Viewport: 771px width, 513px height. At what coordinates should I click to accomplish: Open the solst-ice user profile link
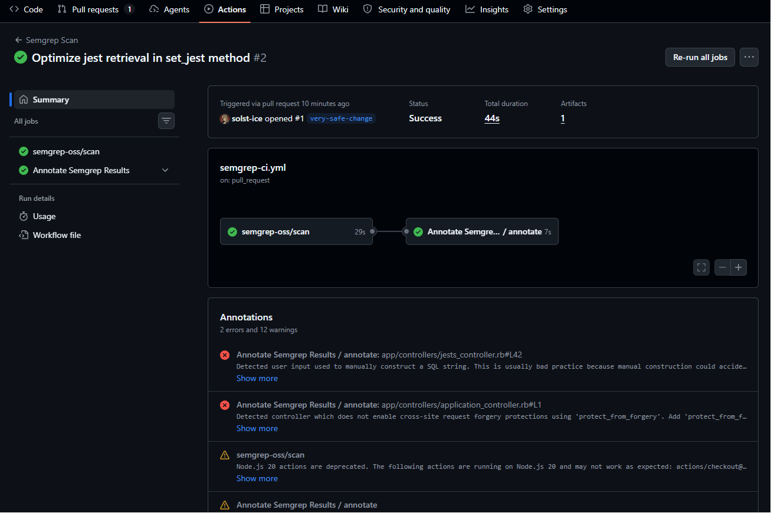tap(247, 118)
